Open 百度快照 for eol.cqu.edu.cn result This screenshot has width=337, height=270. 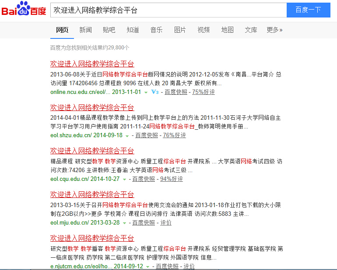coord(144,179)
